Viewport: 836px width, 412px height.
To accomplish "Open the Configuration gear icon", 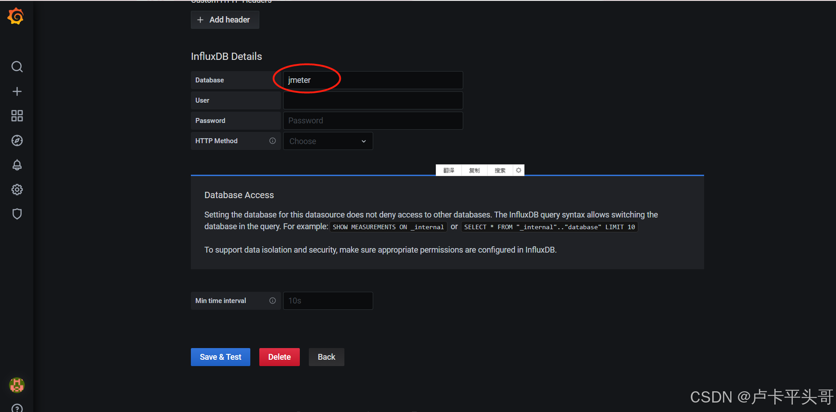I will pos(17,190).
